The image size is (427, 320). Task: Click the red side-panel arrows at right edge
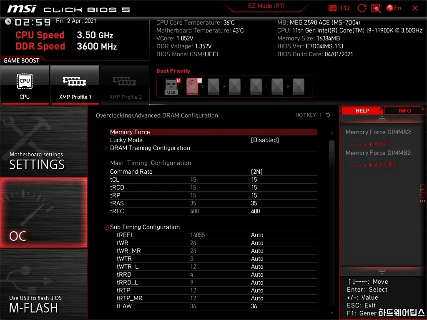point(422,201)
